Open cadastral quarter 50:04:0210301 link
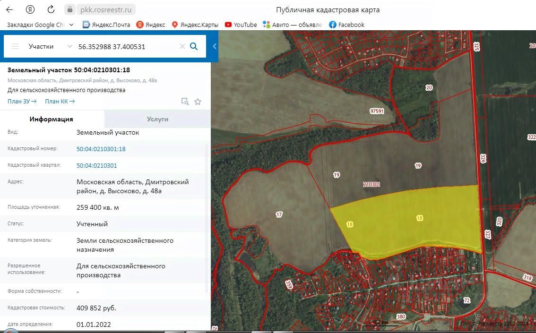536x333 pixels. tap(97, 165)
